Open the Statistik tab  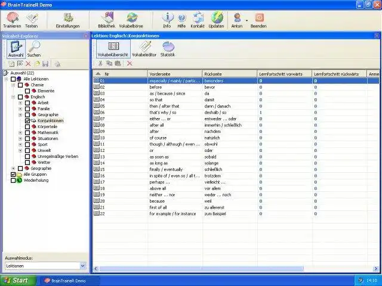[168, 49]
